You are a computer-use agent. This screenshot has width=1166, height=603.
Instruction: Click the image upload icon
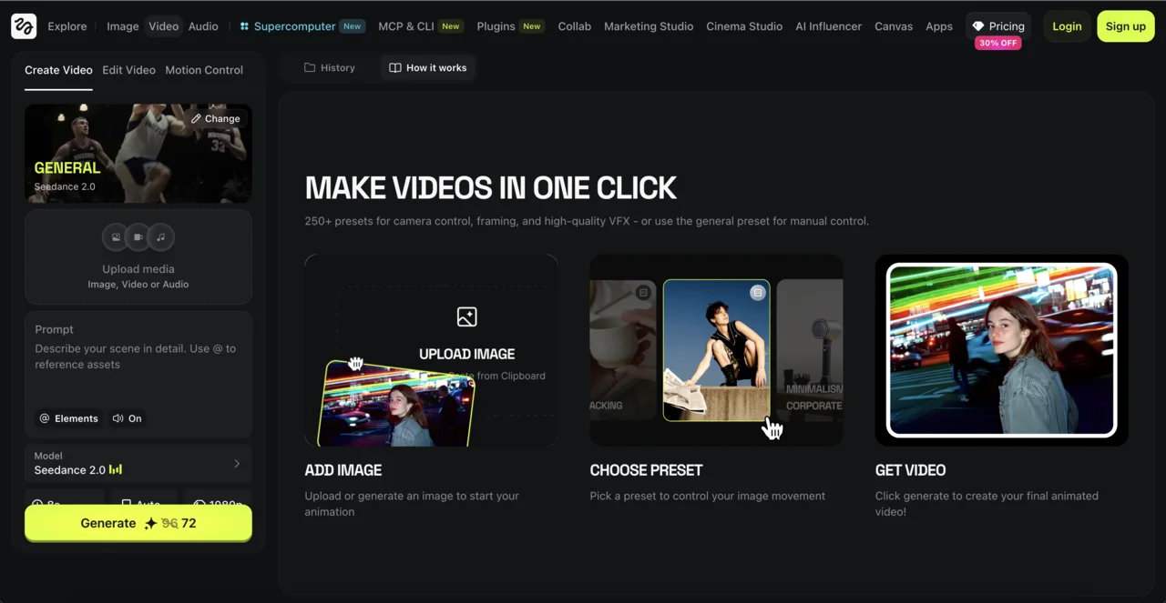click(117, 237)
